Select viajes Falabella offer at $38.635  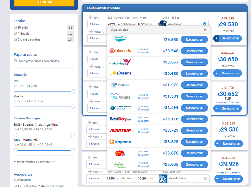[194, 165]
